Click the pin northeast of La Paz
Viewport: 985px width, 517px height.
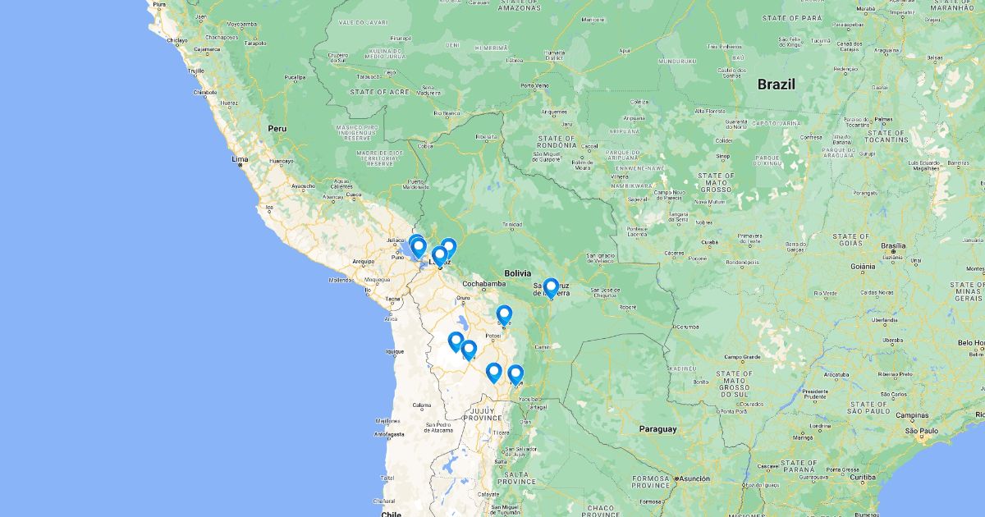448,247
